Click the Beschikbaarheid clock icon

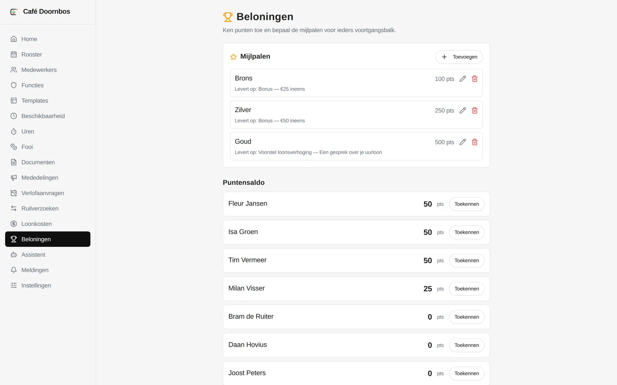[14, 116]
